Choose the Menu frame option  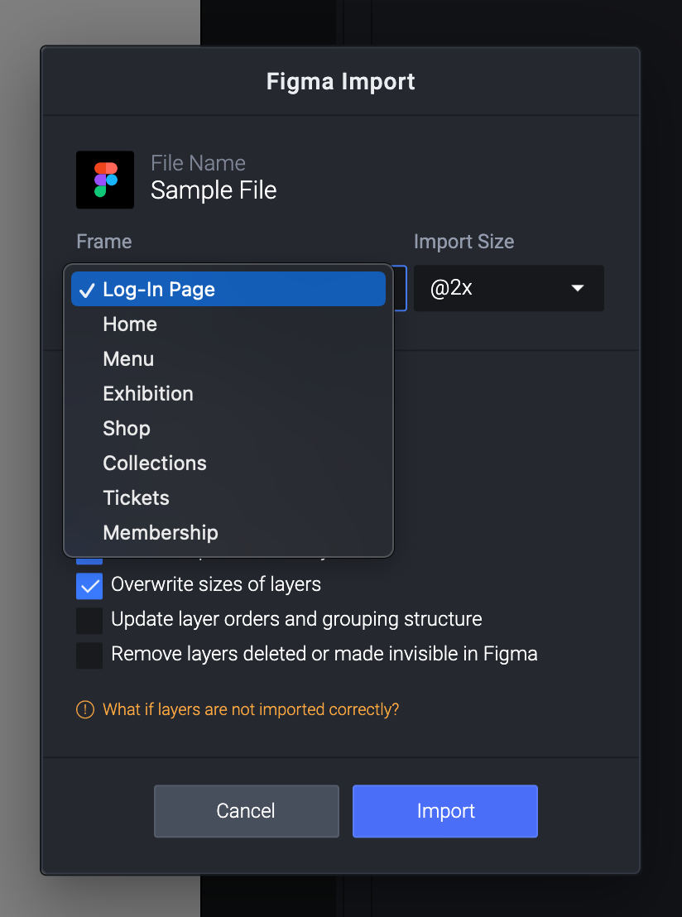tap(228, 358)
